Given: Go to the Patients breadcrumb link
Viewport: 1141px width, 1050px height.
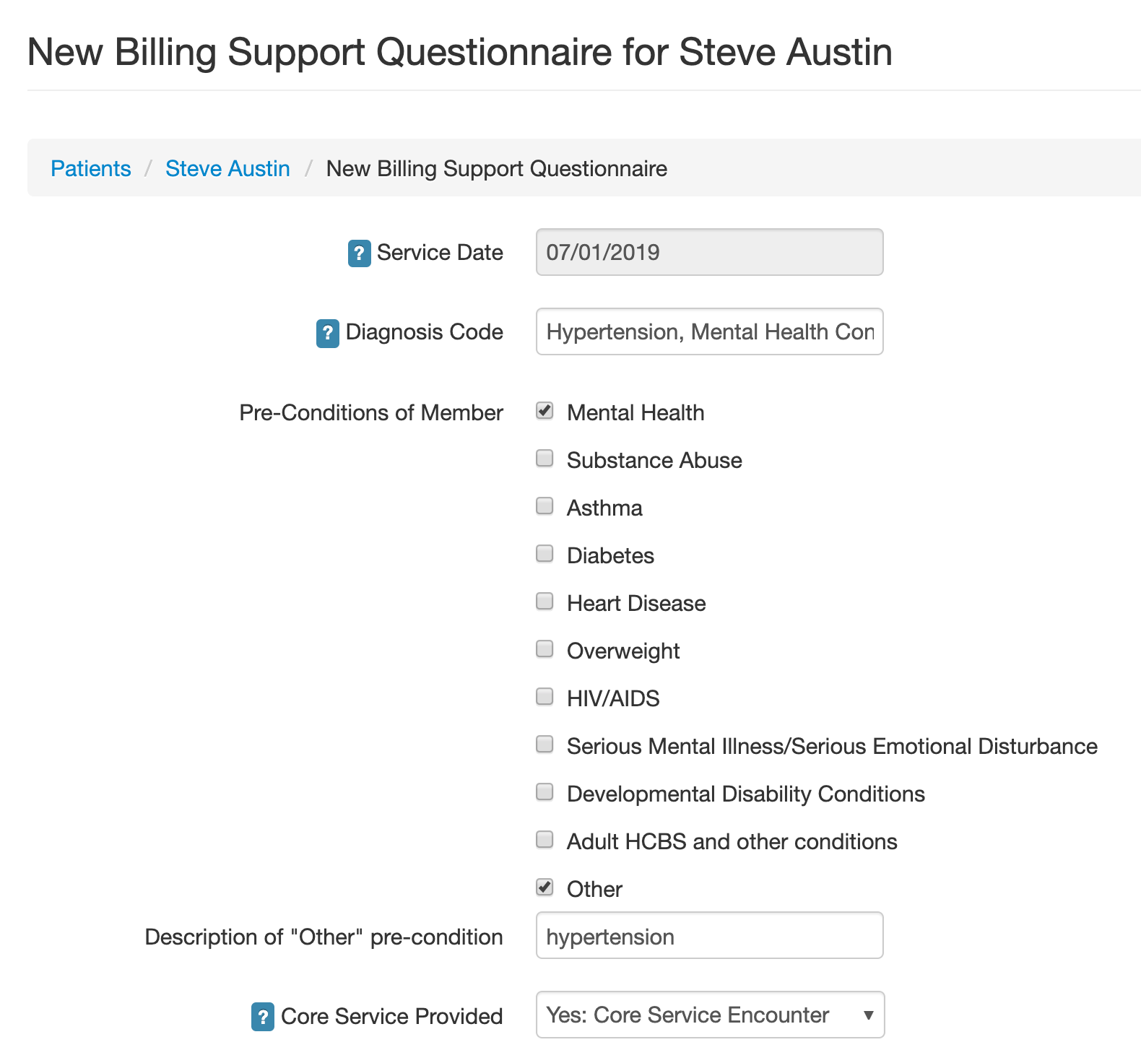Looking at the screenshot, I should click(x=91, y=168).
